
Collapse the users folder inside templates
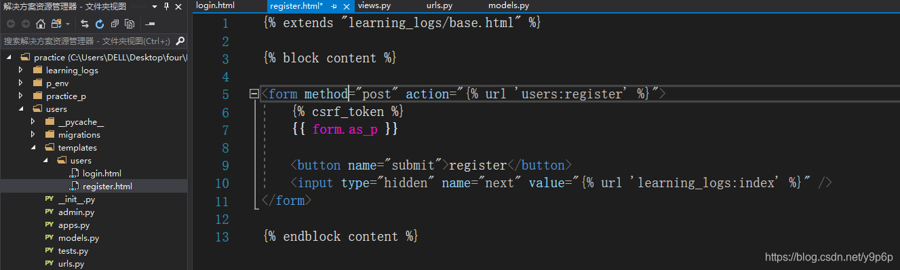tap(45, 160)
